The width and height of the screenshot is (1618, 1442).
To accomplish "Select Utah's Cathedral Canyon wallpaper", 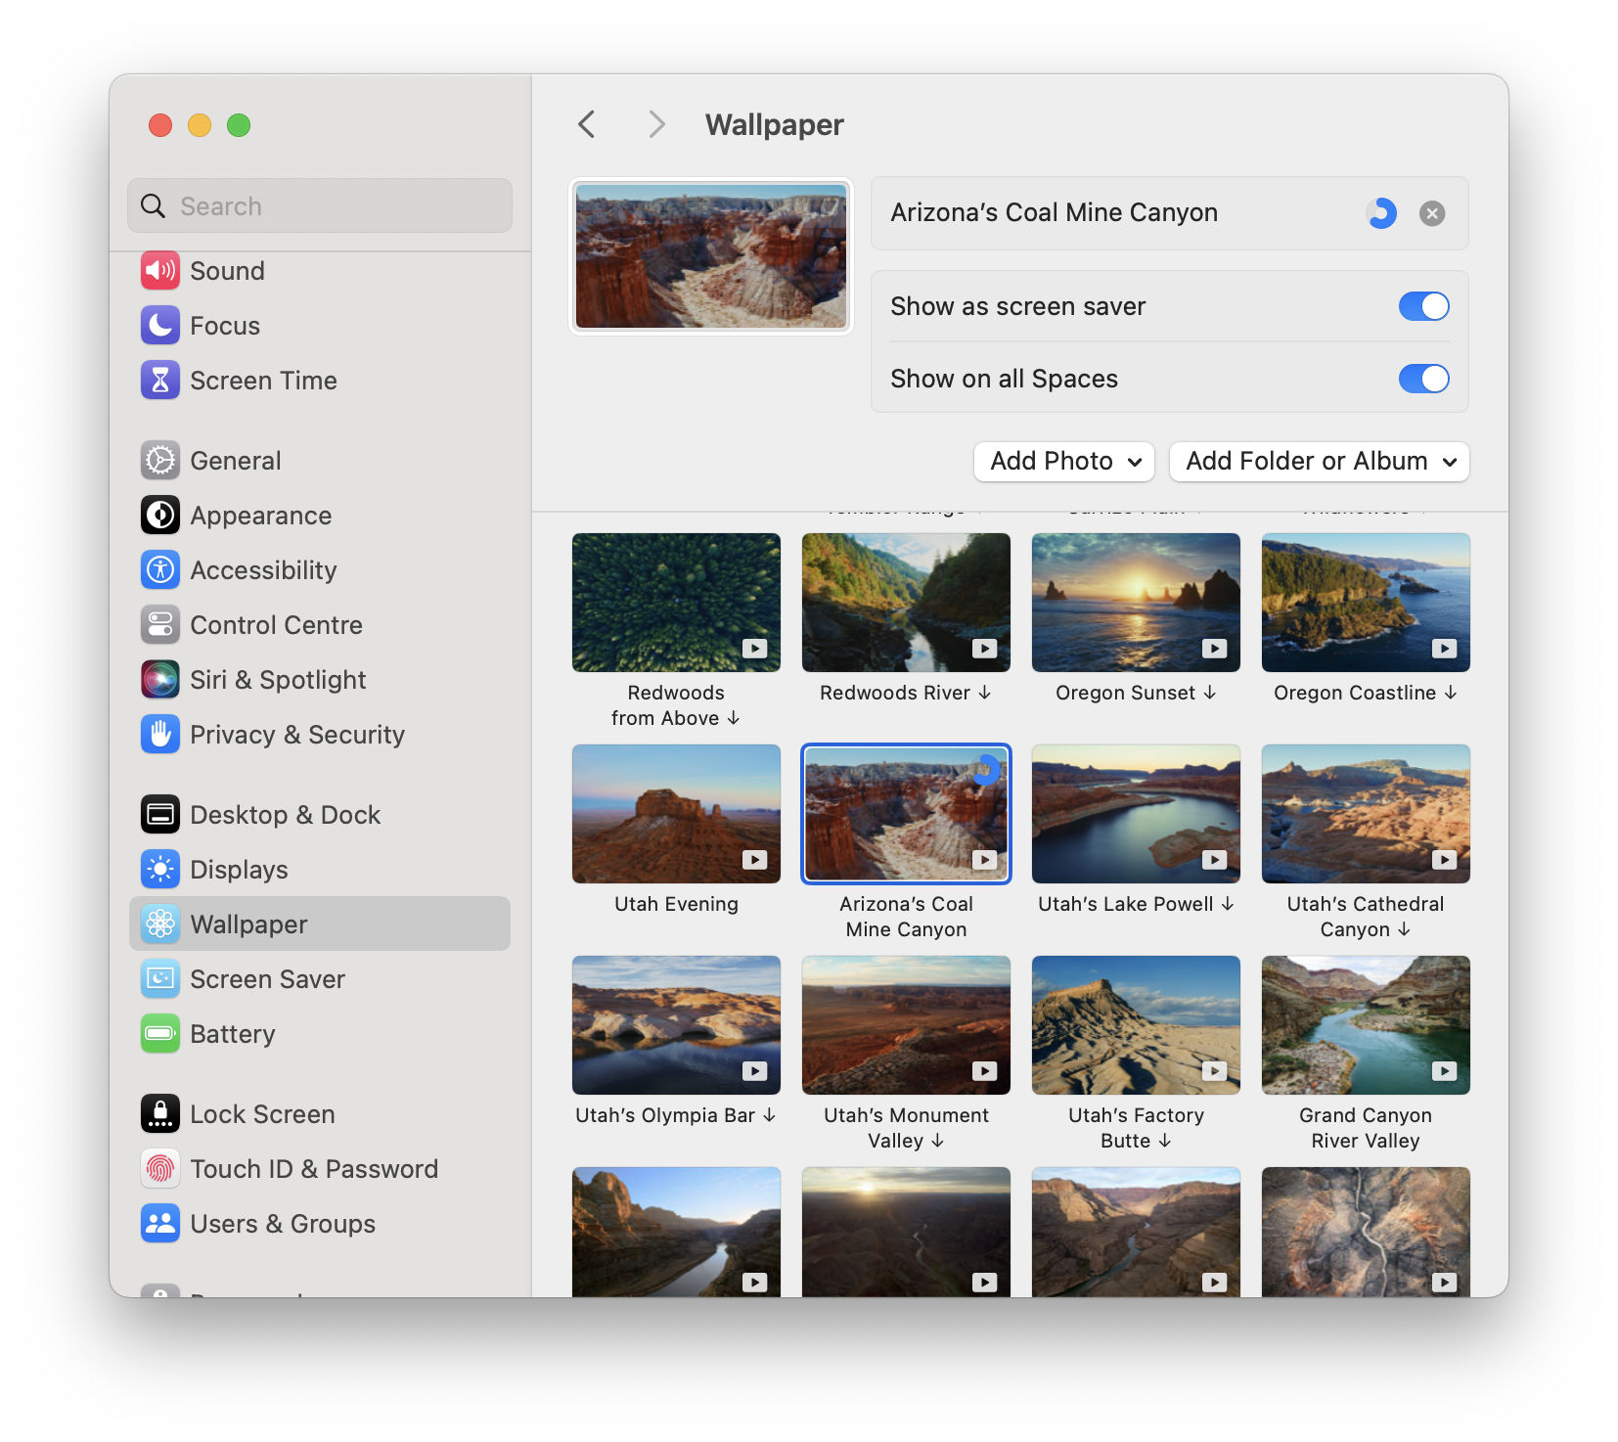I will [x=1366, y=814].
